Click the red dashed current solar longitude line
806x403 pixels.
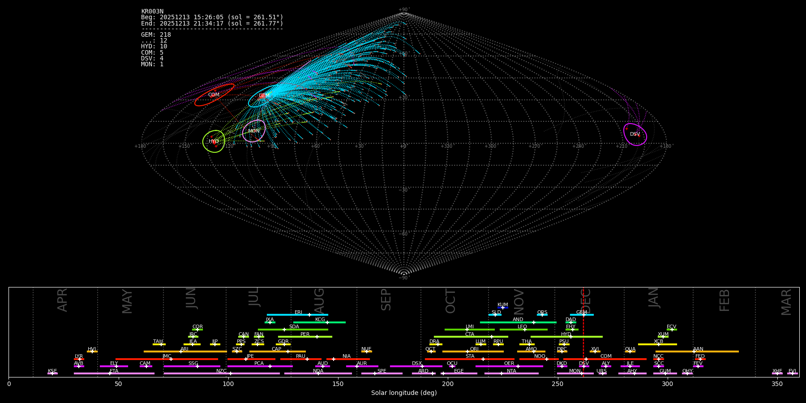[x=583, y=332]
